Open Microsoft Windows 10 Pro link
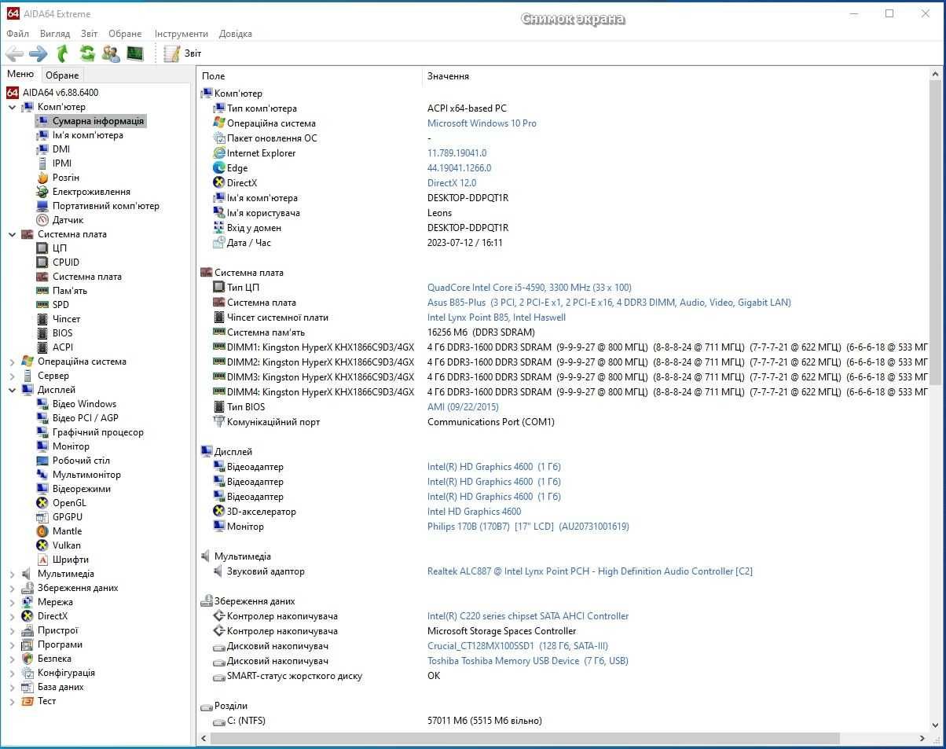Screen dimensions: 946x749 pos(482,123)
